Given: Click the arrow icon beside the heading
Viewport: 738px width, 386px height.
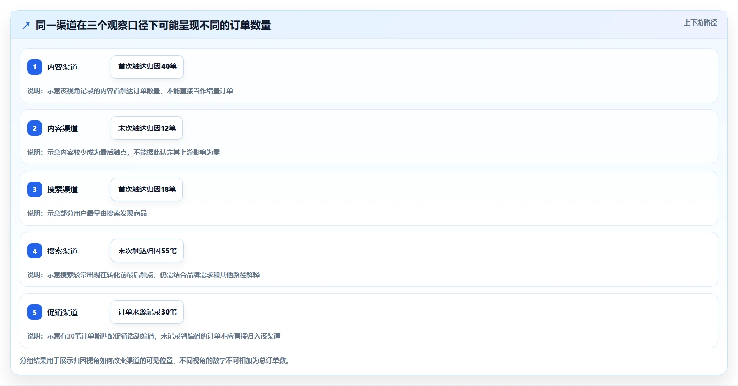Looking at the screenshot, I should point(26,26).
